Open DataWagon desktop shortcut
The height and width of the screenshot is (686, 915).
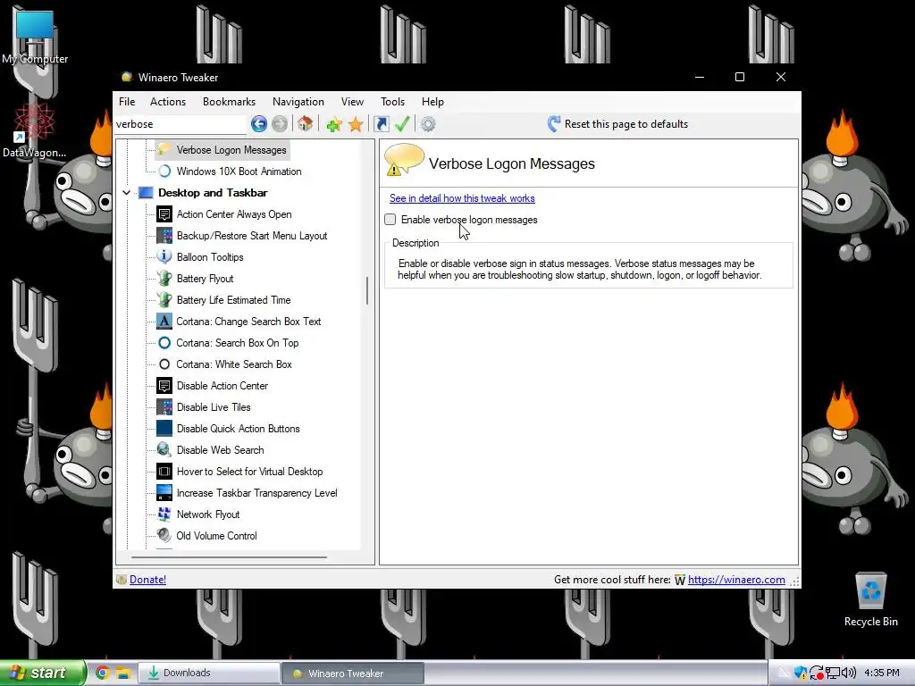pyautogui.click(x=34, y=130)
